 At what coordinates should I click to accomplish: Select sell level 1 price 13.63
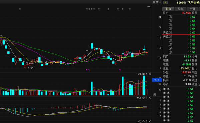coord(192,32)
